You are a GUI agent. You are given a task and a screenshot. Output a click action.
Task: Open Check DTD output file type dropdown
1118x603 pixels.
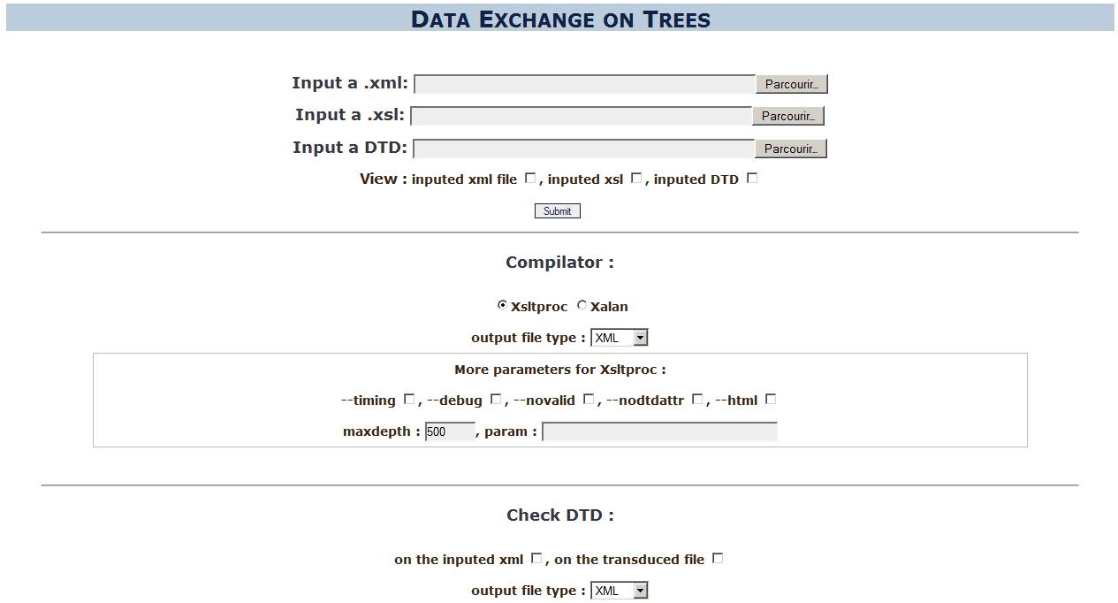[620, 591]
